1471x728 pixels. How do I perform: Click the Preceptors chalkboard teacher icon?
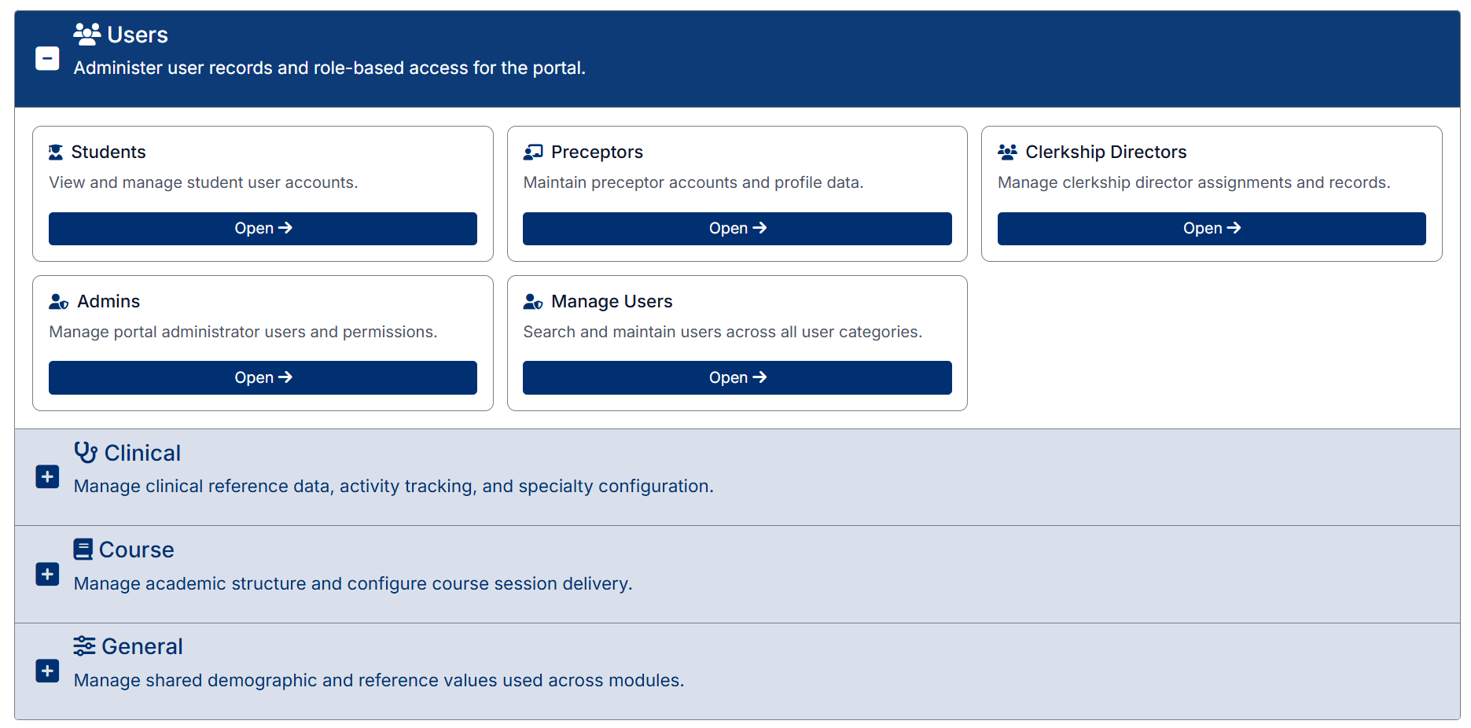(533, 152)
